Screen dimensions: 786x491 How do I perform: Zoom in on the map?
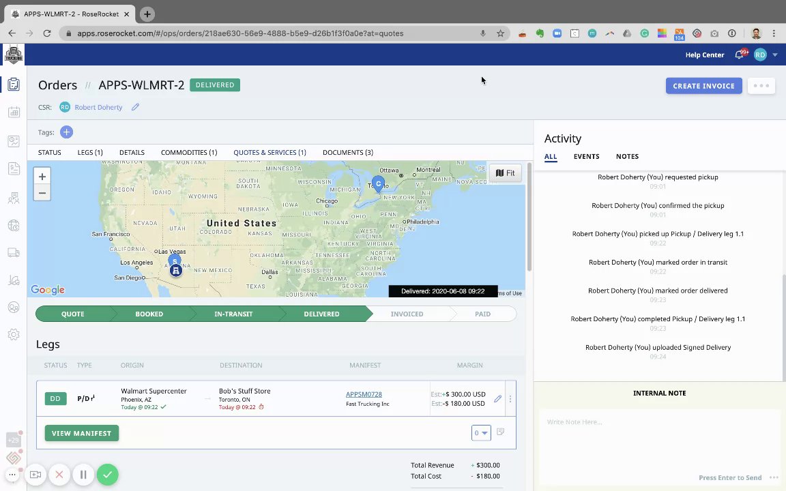click(42, 177)
